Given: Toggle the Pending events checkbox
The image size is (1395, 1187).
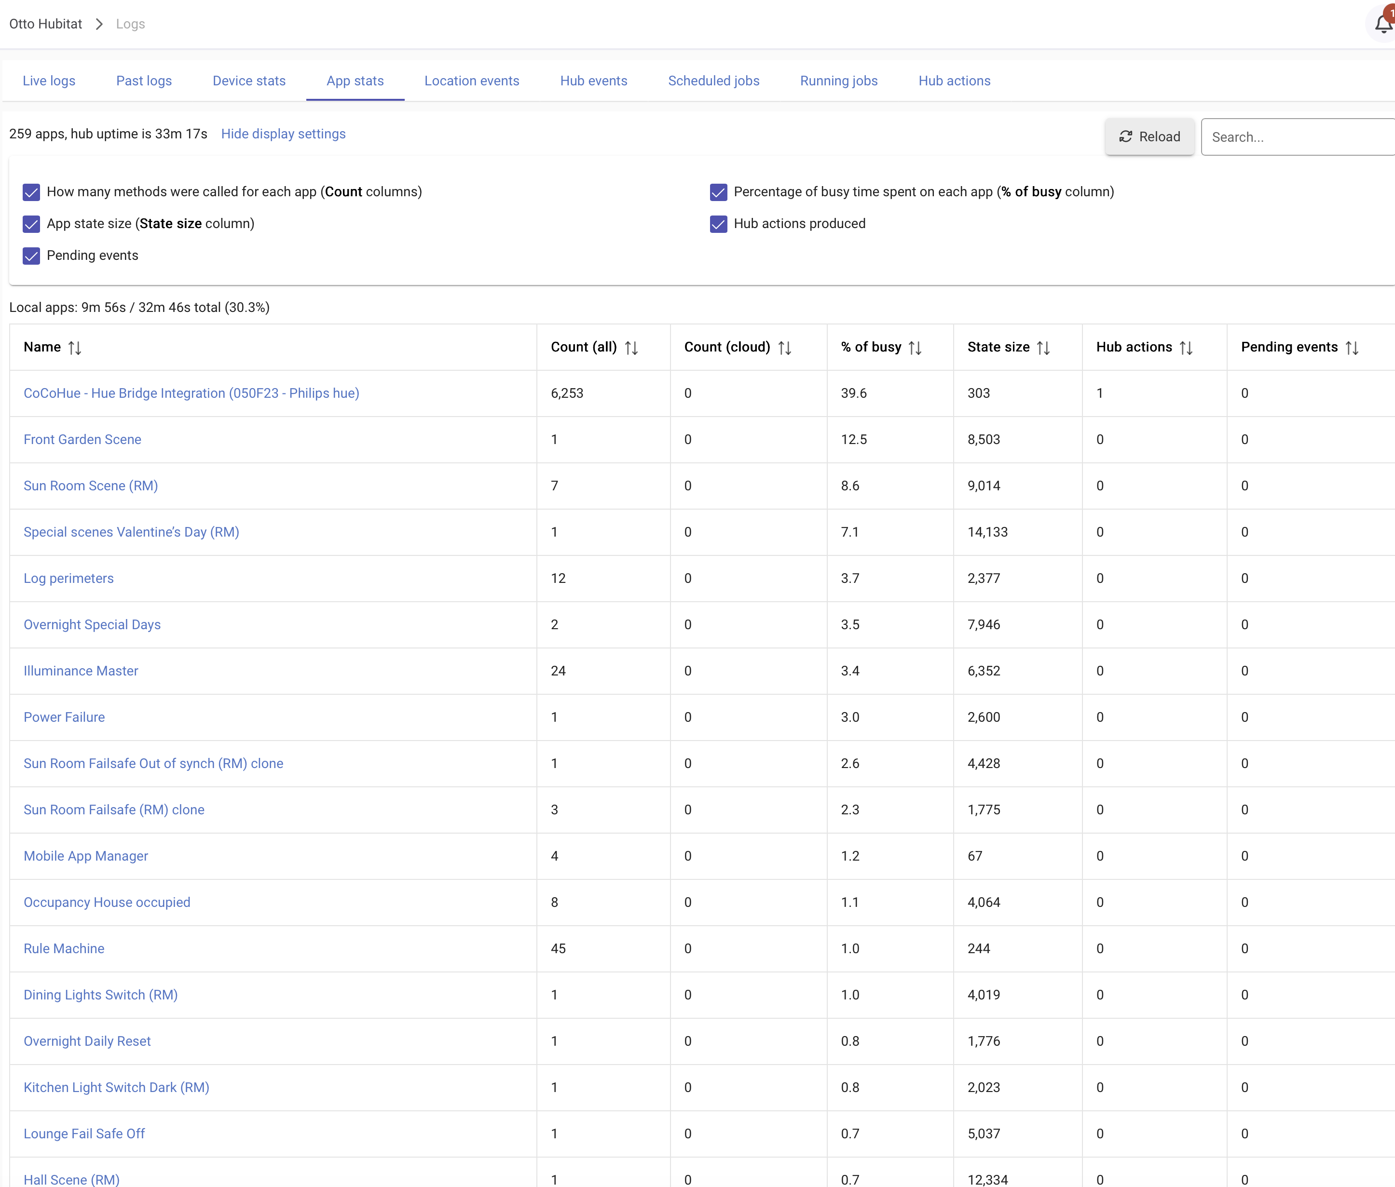Looking at the screenshot, I should coord(32,256).
